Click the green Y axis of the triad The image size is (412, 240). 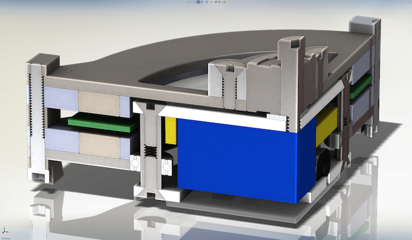(4, 228)
